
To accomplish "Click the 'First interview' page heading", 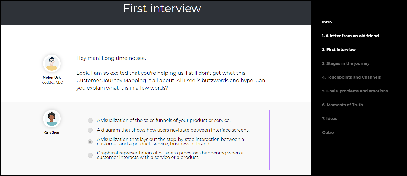I will click(x=162, y=8).
